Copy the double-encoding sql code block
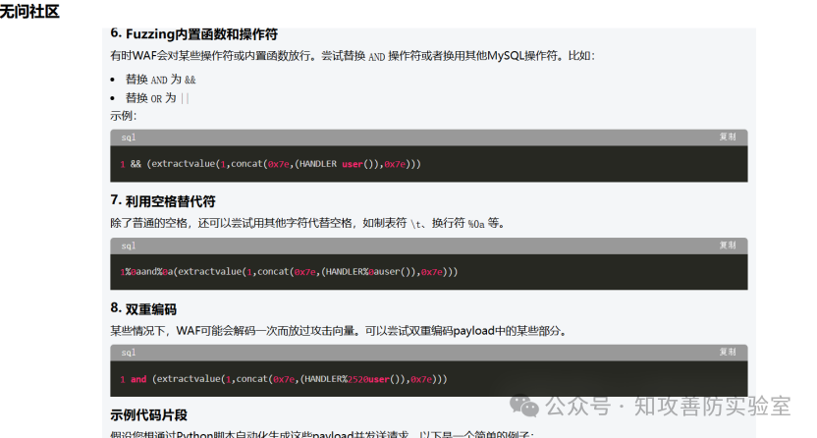817x438 pixels. [x=728, y=352]
